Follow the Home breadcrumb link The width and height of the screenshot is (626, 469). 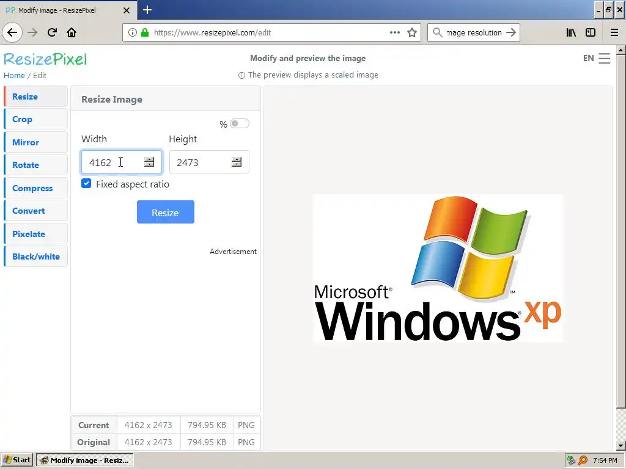pos(14,75)
